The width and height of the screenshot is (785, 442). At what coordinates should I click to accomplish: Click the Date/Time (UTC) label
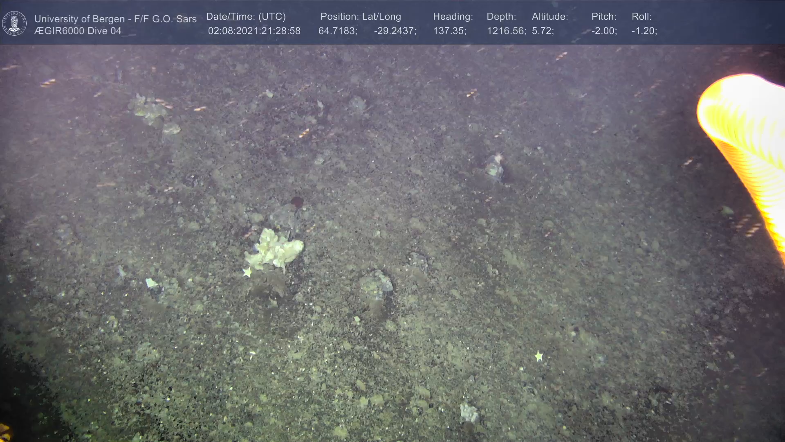246,17
